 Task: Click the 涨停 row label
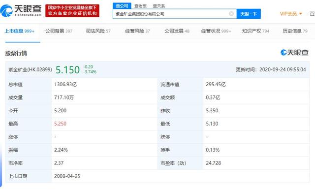[13, 137]
